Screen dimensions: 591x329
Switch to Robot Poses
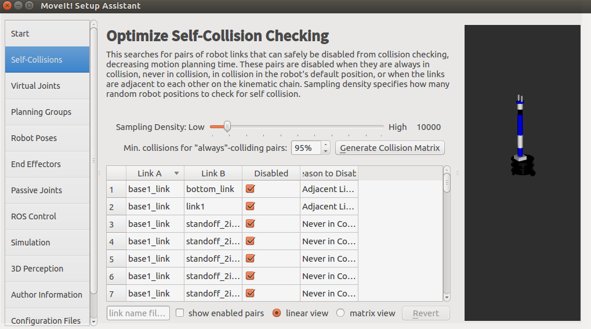click(47, 138)
